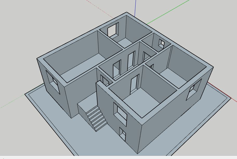Screen dimensions: 237x159
Task: Click the solid green axis line
Action: 168,12
